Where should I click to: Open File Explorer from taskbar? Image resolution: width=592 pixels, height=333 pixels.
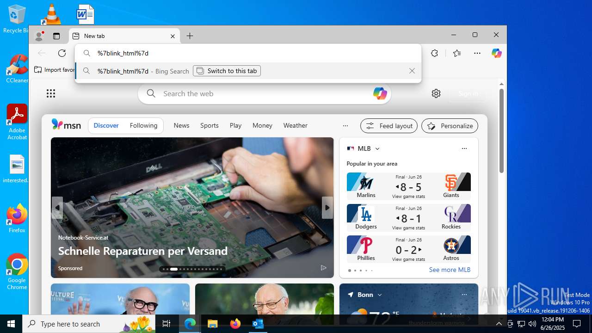pyautogui.click(x=212, y=324)
